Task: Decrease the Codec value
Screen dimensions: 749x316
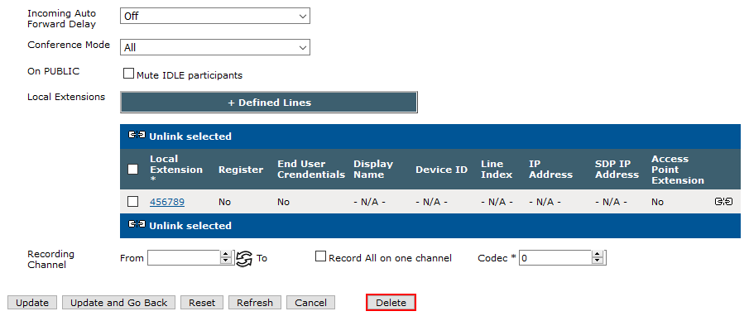Action: (x=597, y=261)
